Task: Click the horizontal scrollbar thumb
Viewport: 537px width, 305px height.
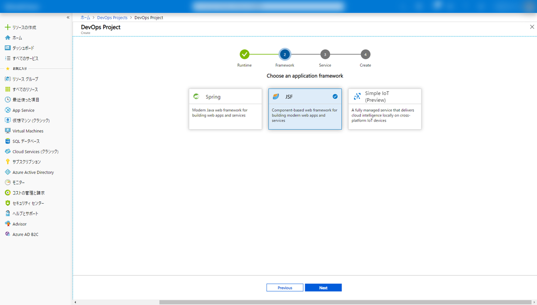Action: click(345, 302)
